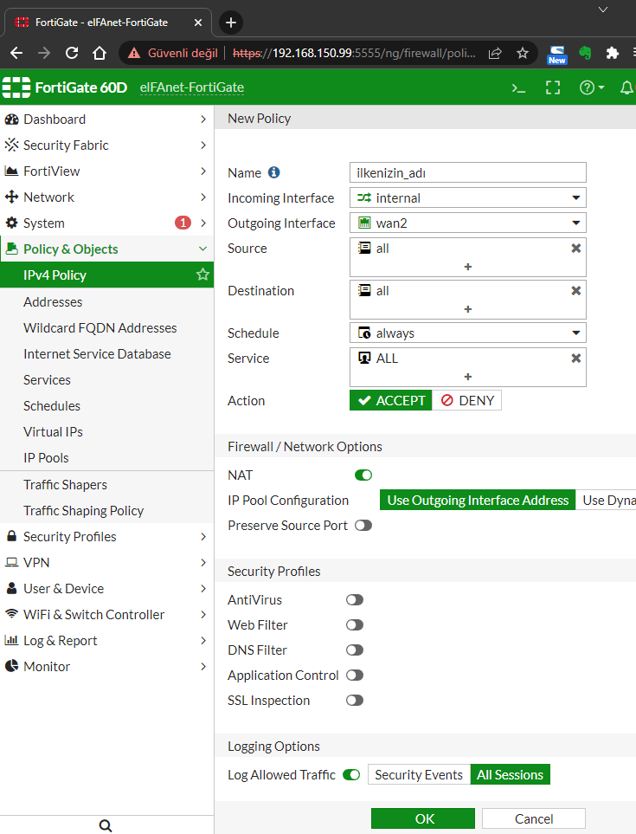Open the Addresses menu item
Screen dimensions: 636x834
tap(53, 302)
